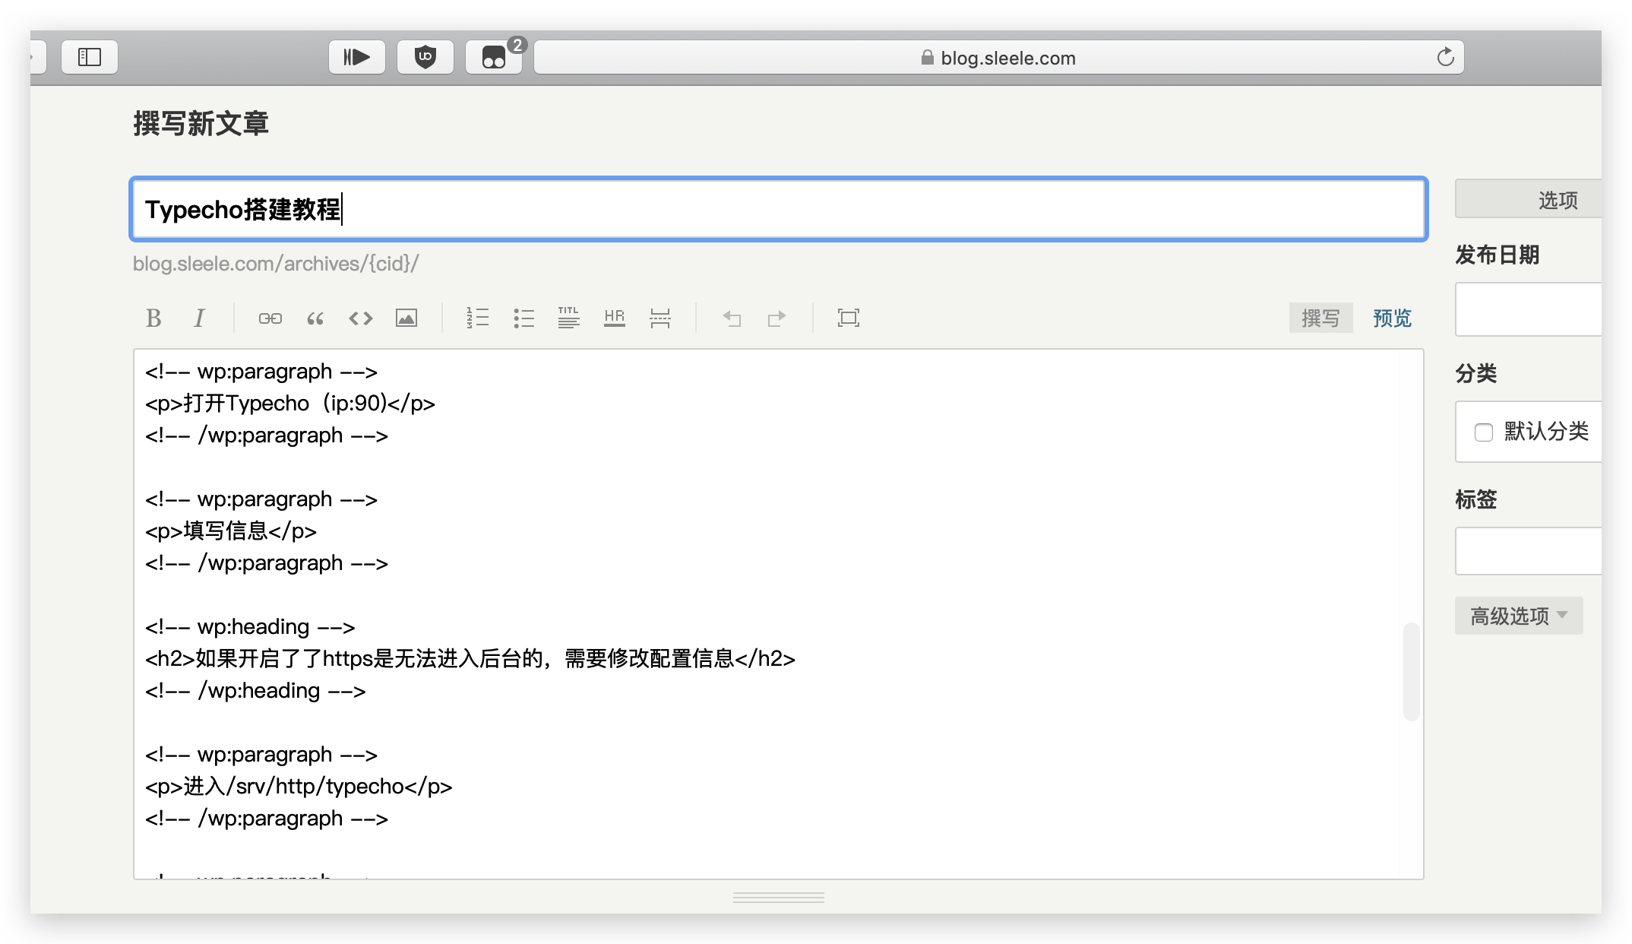Open the 选项 options tab
Image resolution: width=1632 pixels, height=944 pixels.
[x=1528, y=200]
